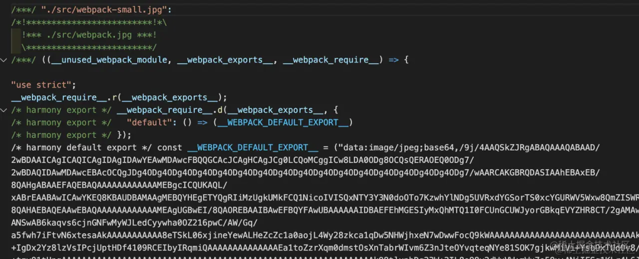Screen dimensions: 639x259
Task: Click the line starting "8QAHAEBAQEAAwEBAQ"
Action: 325,211
